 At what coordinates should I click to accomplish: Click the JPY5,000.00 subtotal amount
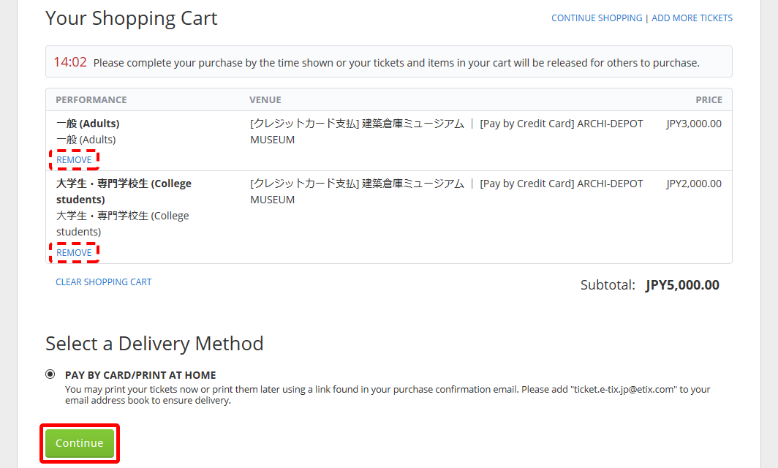pos(682,285)
